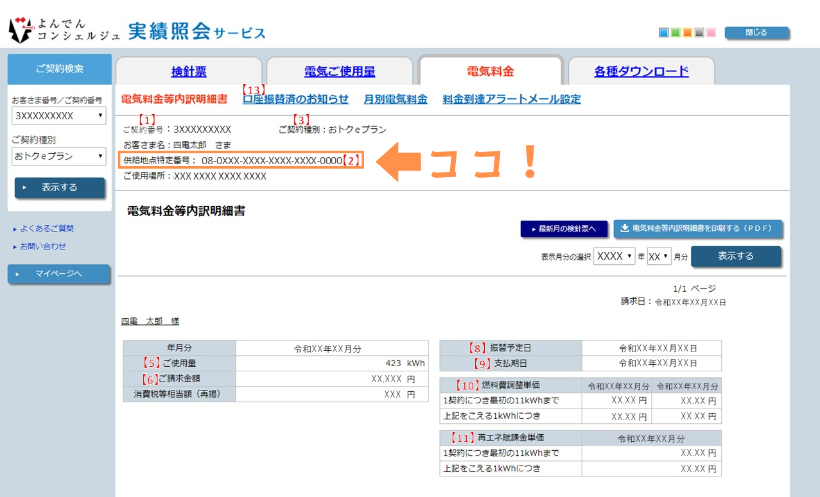Open お問い合わせ link
The image size is (820, 497).
pyautogui.click(x=43, y=246)
